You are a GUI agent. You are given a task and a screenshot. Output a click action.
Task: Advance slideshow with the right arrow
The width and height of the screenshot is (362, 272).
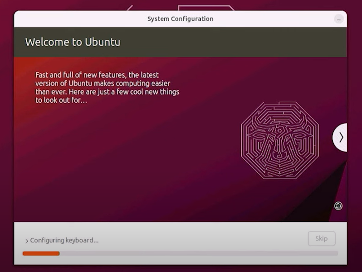click(x=340, y=138)
